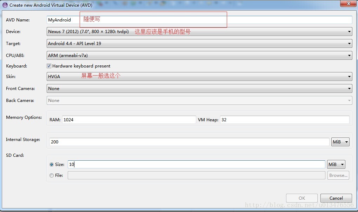Click the OK button
Viewport: 358px width, 212px height.
point(301,198)
